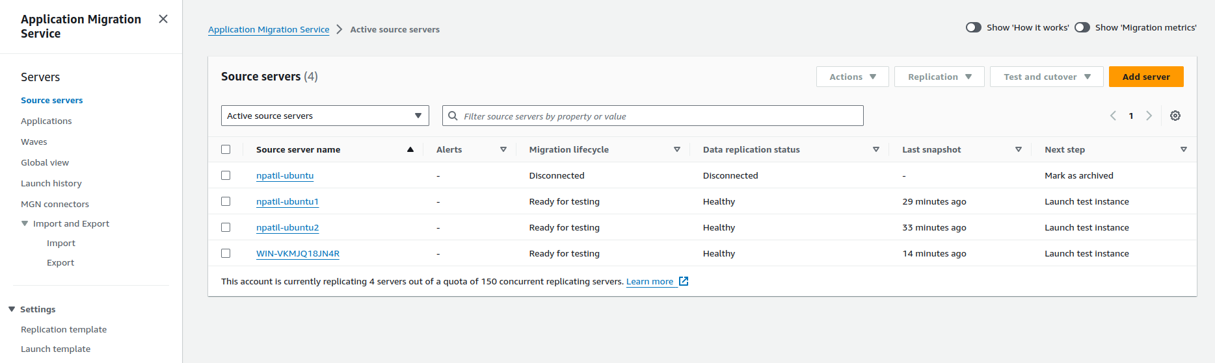Image resolution: width=1215 pixels, height=363 pixels.
Task: Open Export under Import and Export
Action: [x=60, y=262]
